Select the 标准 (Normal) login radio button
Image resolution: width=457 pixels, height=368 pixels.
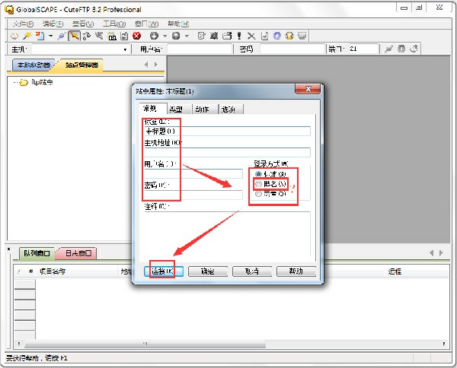259,173
